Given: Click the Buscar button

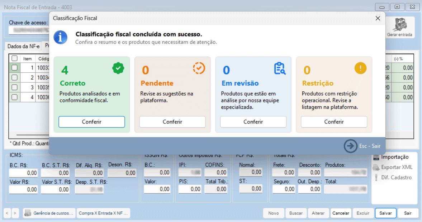Looking at the screenshot, I should [x=296, y=213].
